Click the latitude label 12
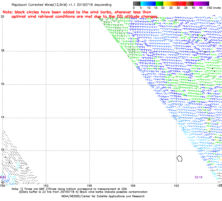Image resolution: width=222 pixels, height=201 pixels. click(2, 150)
